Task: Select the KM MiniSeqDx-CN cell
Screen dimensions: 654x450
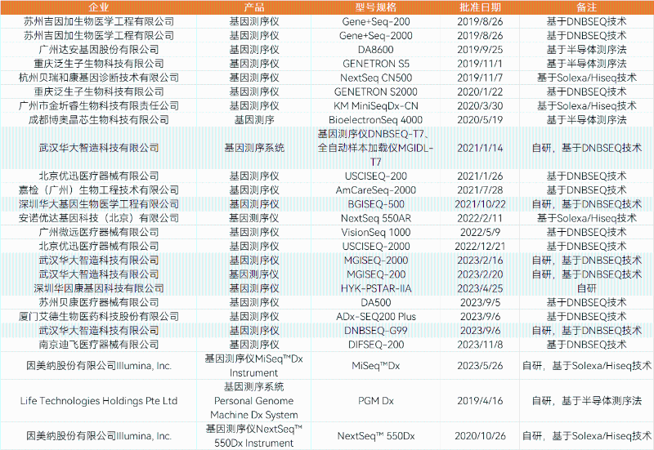Action: (375, 106)
